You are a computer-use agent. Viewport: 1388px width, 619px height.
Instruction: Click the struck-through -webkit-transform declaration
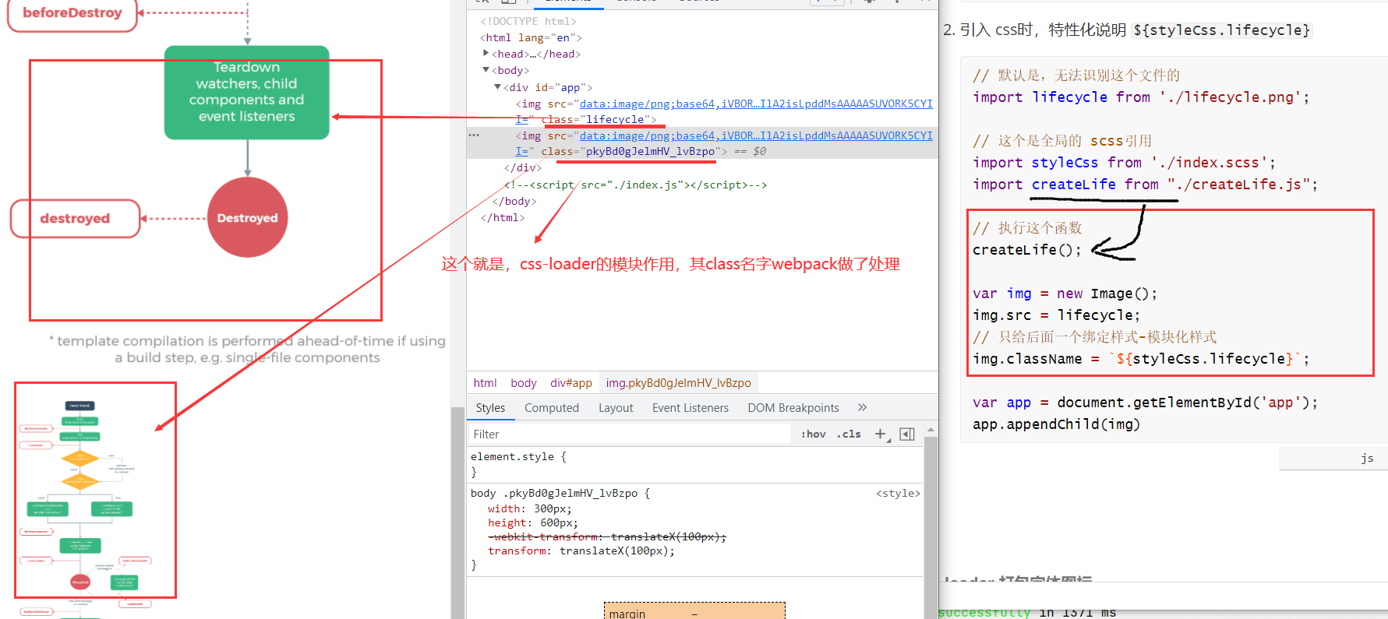(x=607, y=536)
